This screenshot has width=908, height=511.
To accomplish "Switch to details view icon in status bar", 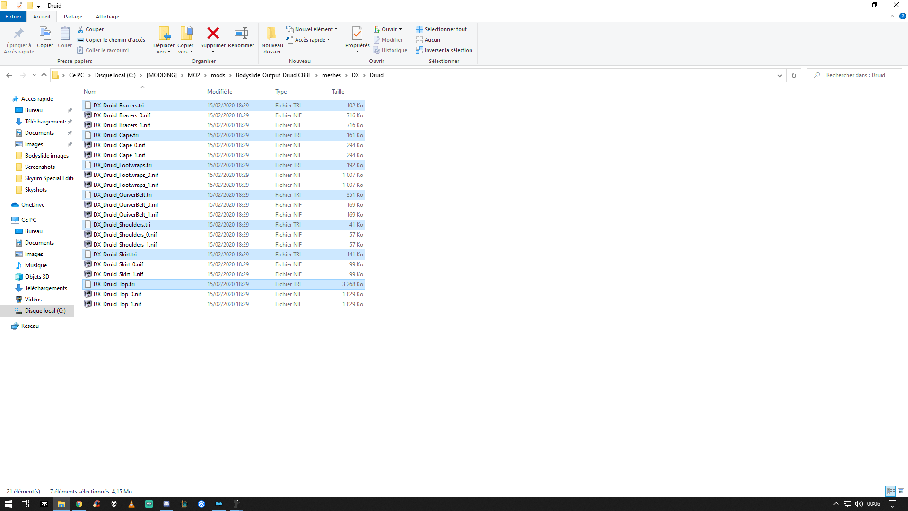I will (891, 491).
